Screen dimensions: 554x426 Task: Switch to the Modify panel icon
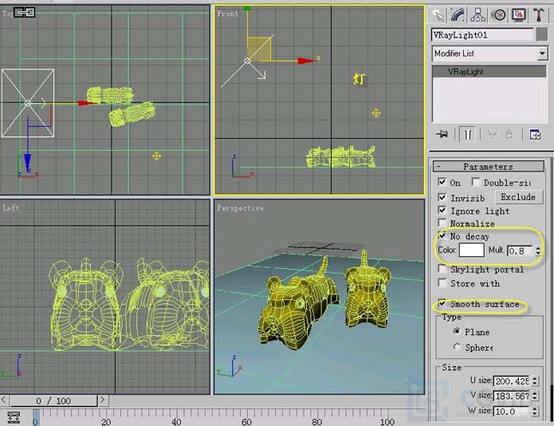[x=459, y=14]
